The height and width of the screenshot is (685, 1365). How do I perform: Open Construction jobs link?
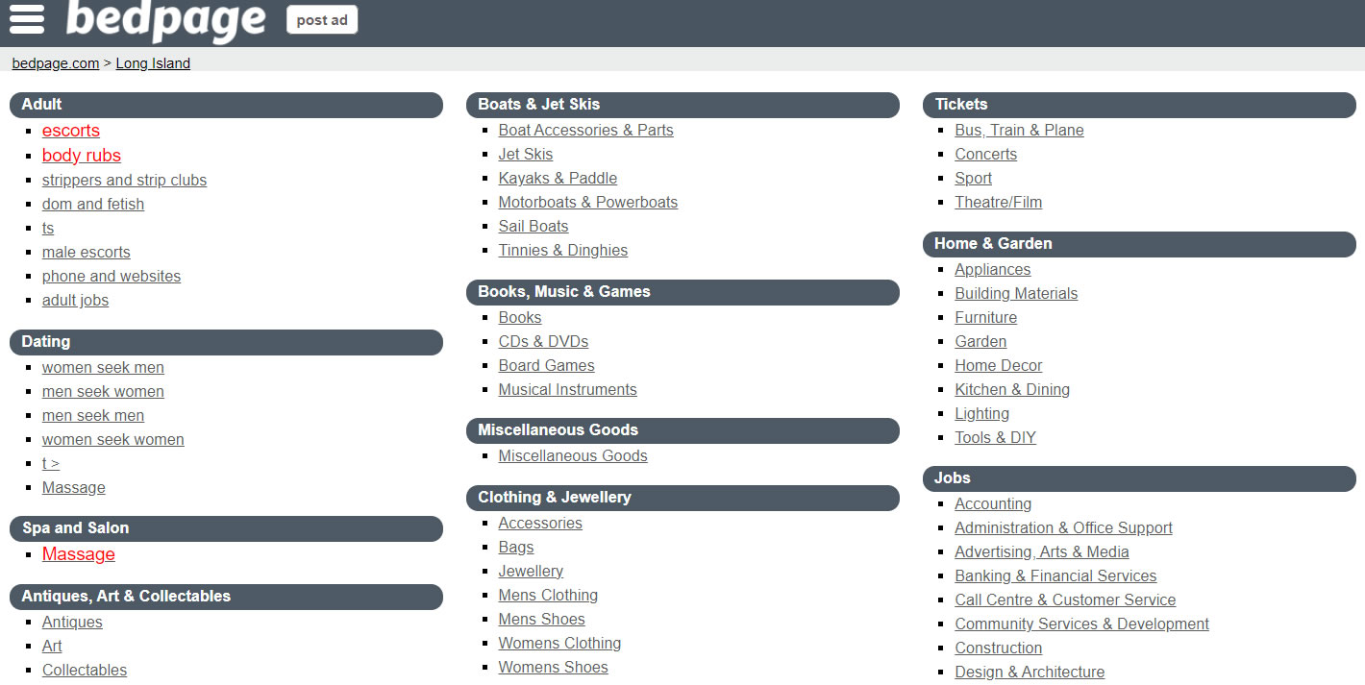[998, 648]
